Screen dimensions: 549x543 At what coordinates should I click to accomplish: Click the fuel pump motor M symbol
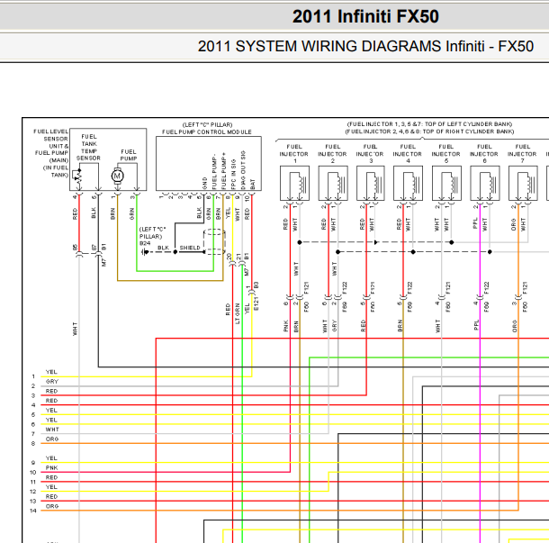pos(117,176)
